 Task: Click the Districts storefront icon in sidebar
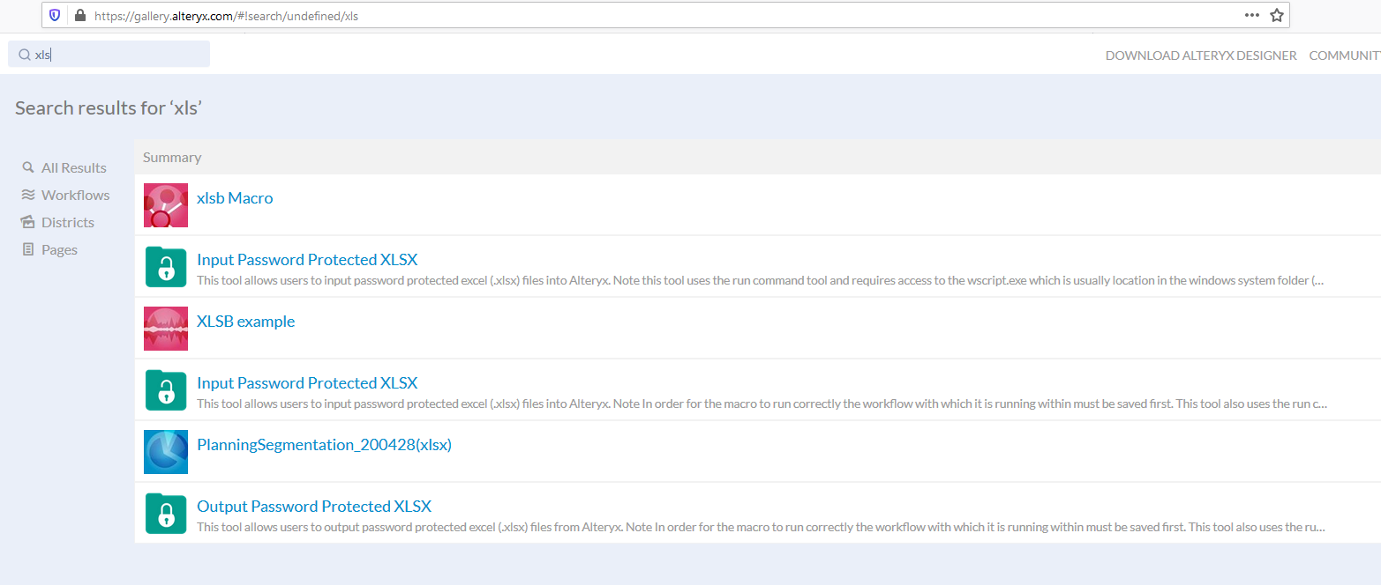[x=28, y=222]
